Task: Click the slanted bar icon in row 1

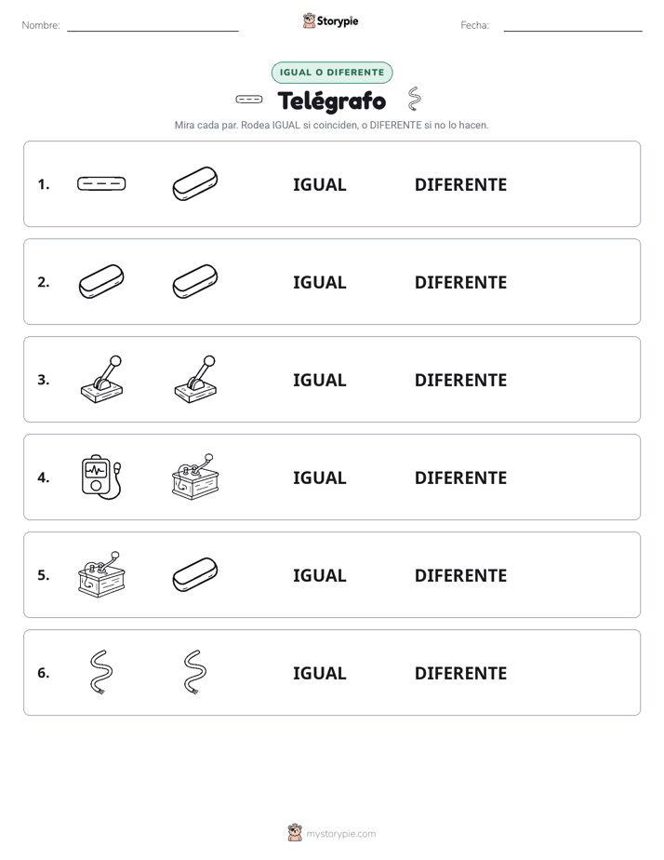Action: (195, 183)
